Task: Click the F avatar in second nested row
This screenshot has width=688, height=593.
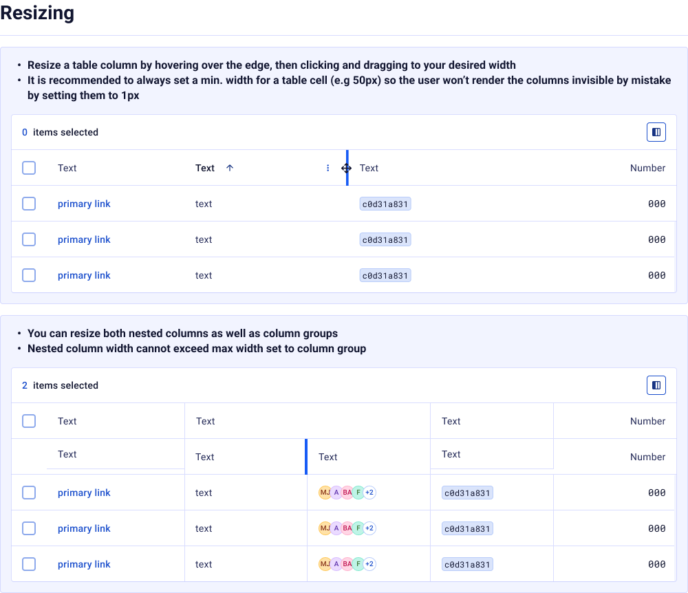Action: tap(358, 528)
